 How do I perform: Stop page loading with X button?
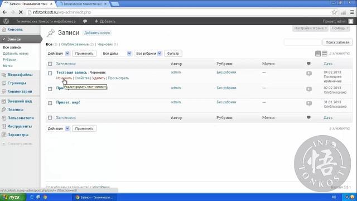tap(21, 12)
